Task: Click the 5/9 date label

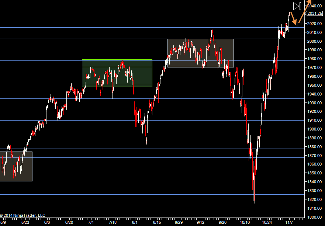Action: [x=3, y=222]
